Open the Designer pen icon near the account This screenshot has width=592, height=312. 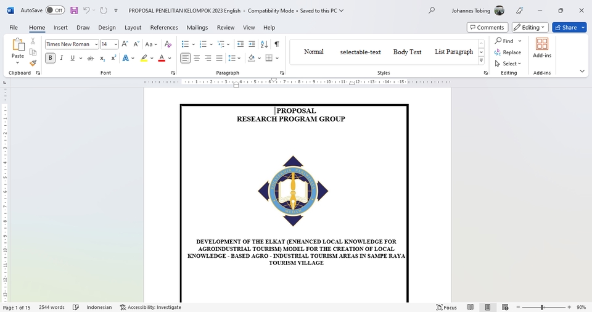point(520,10)
